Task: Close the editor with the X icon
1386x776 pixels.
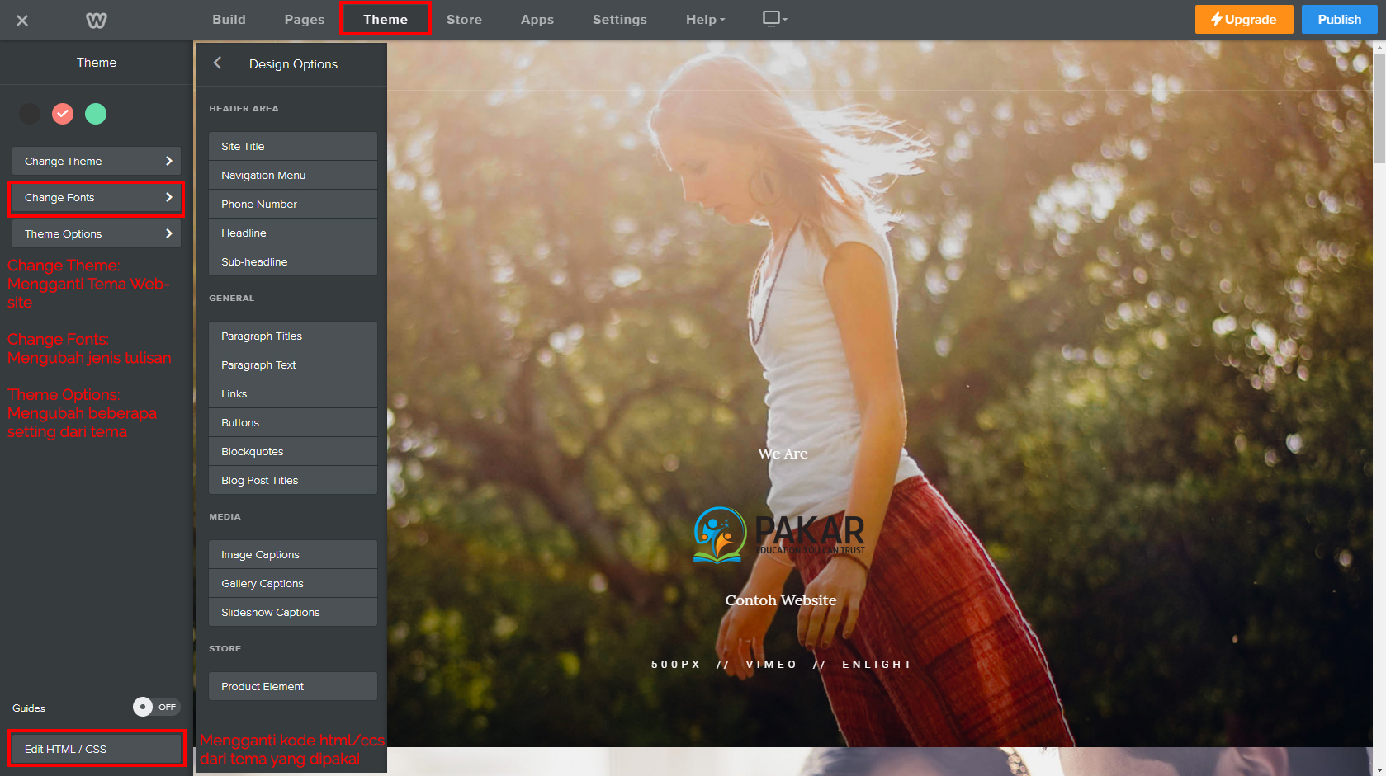Action: coord(22,20)
